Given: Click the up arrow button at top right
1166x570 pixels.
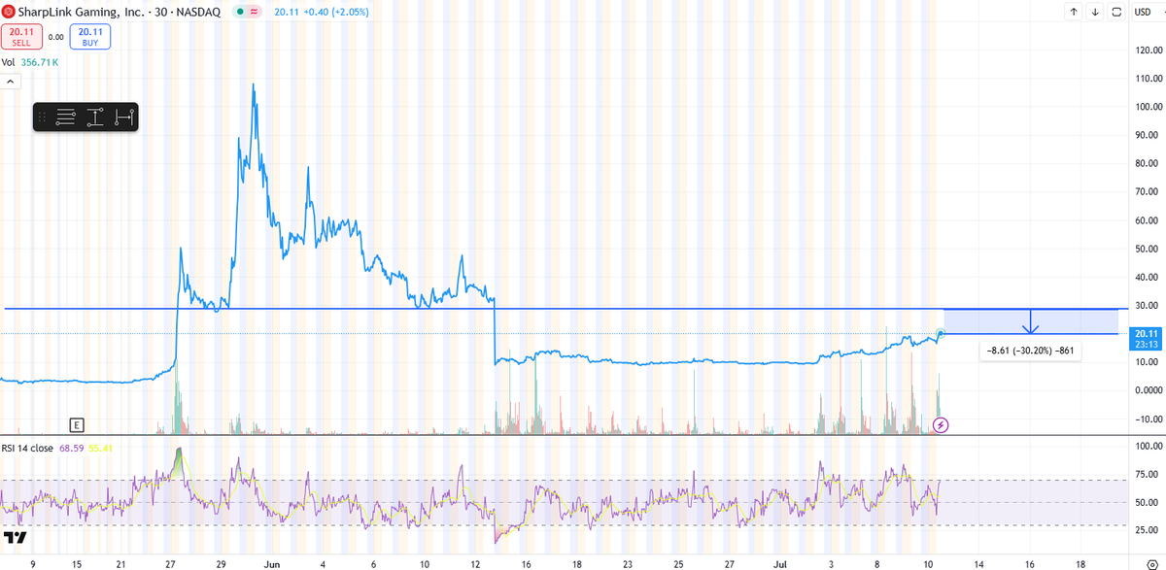Looking at the screenshot, I should tap(1074, 12).
